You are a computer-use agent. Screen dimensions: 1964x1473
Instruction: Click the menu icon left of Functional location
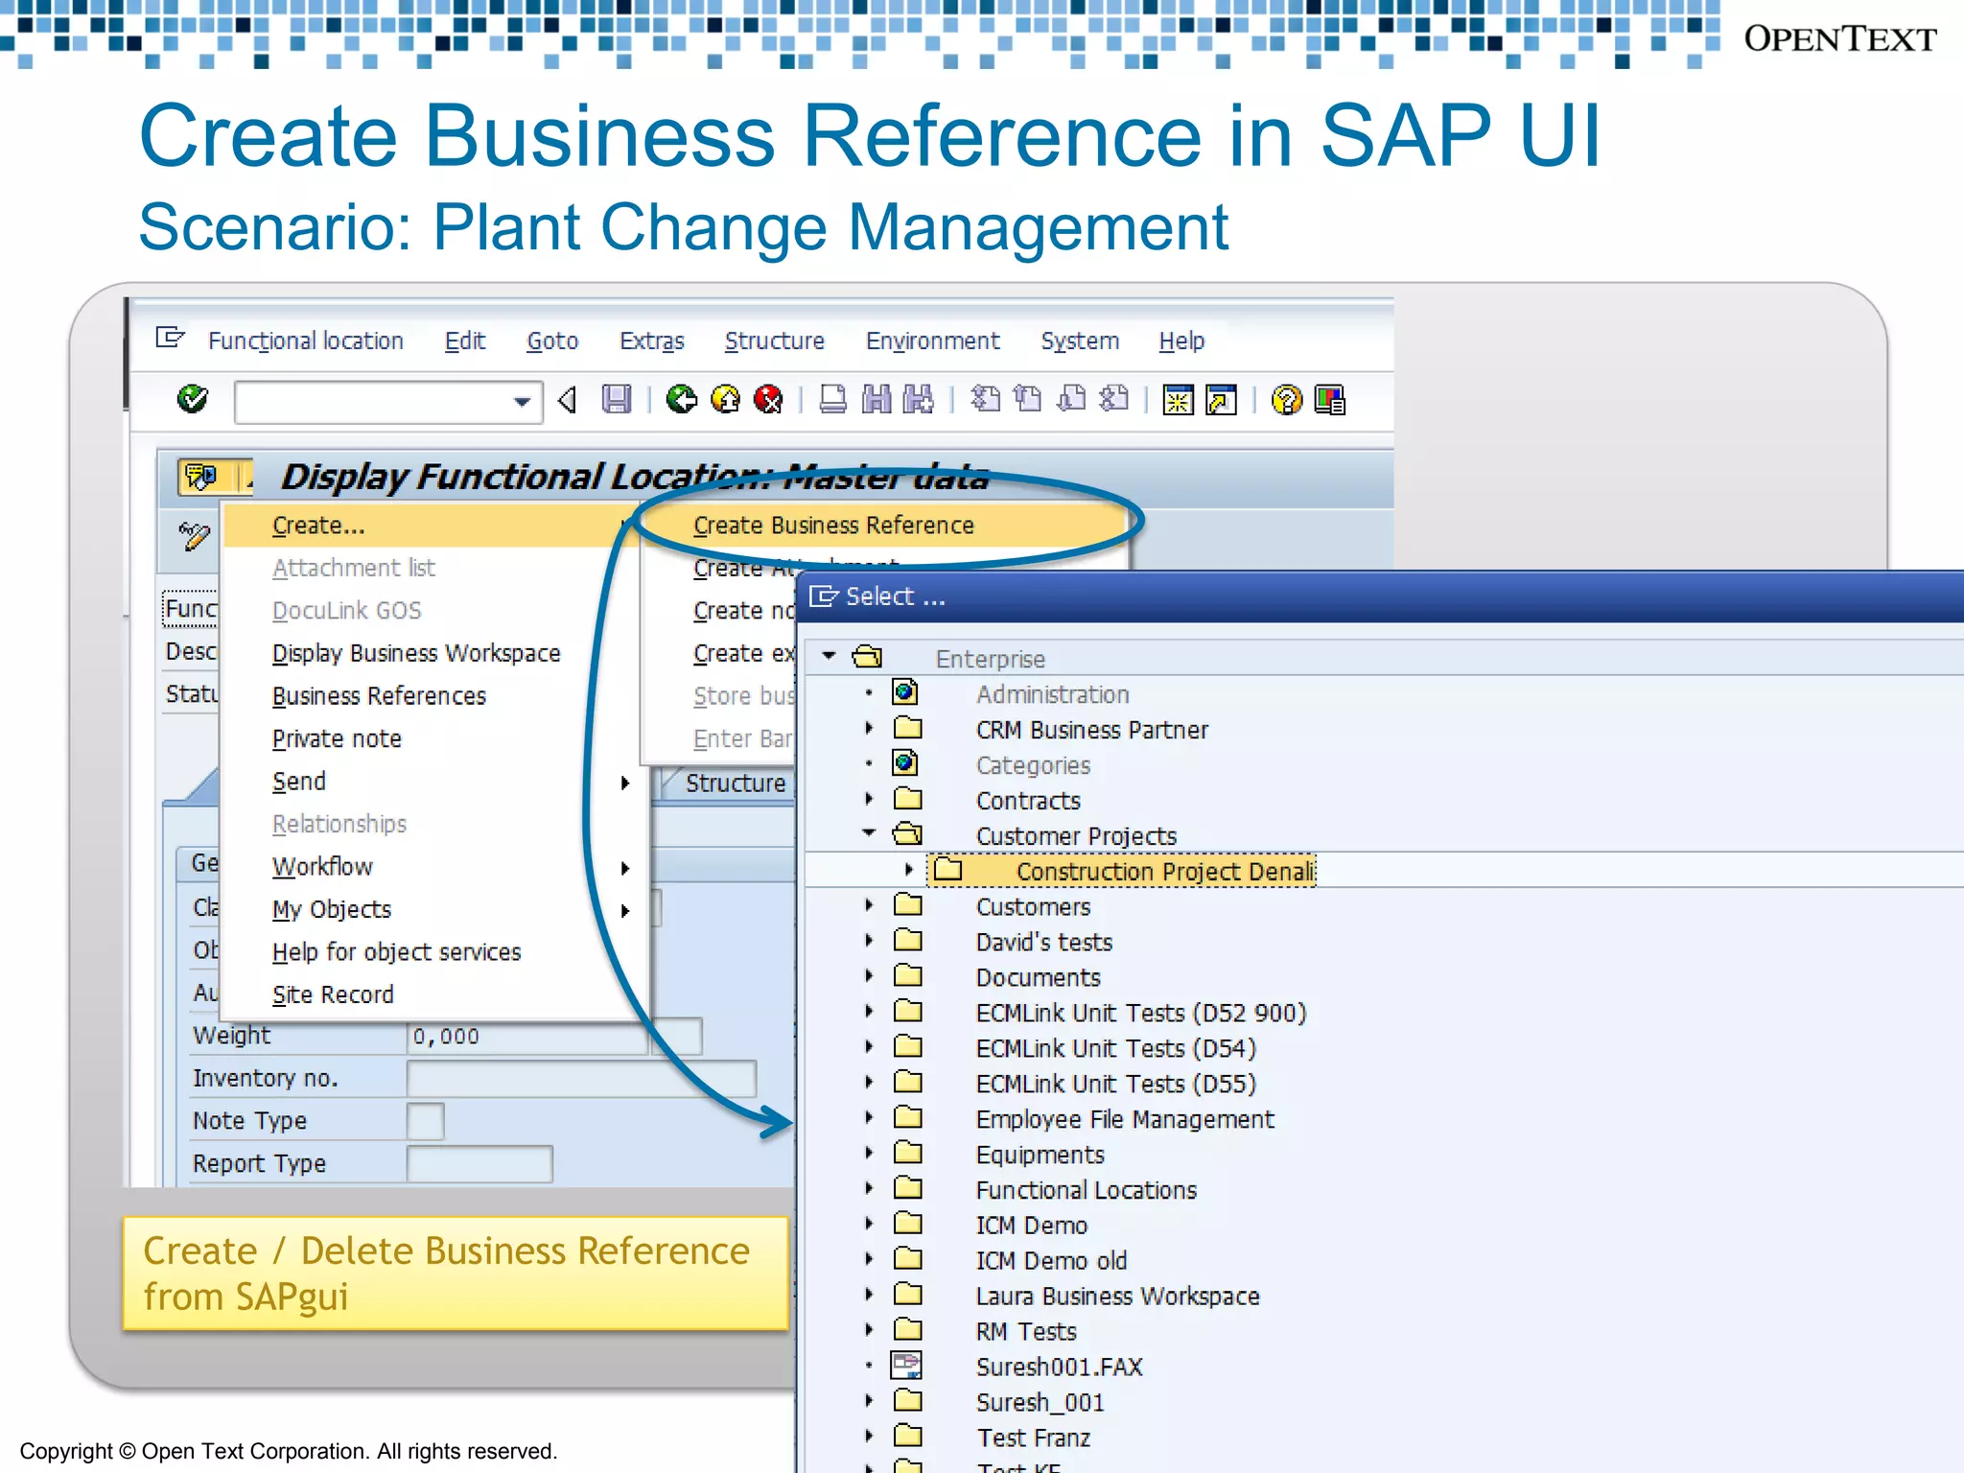click(170, 338)
